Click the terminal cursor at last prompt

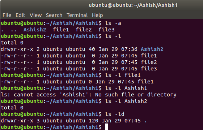[x=106, y=127]
